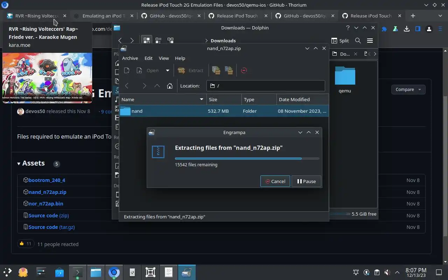This screenshot has width=448, height=280.
Task: Download nor_n72ap.bin asset link
Action: coord(46,203)
